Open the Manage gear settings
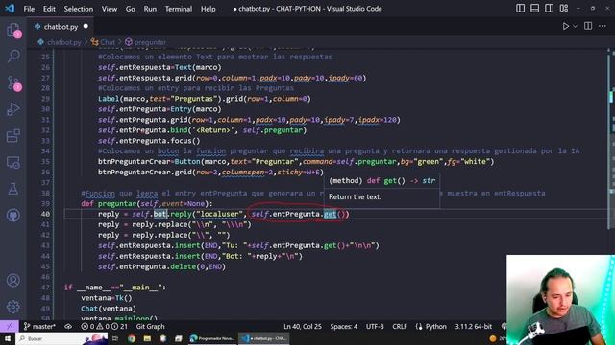615x345 pixels. point(13,307)
